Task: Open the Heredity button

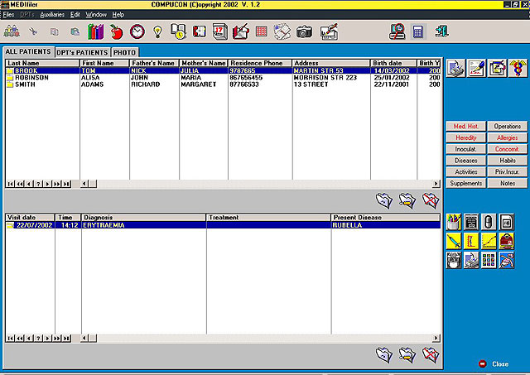Action: click(x=465, y=137)
